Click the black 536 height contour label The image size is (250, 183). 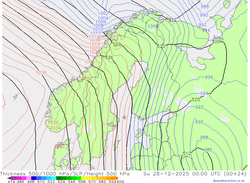click(x=109, y=57)
